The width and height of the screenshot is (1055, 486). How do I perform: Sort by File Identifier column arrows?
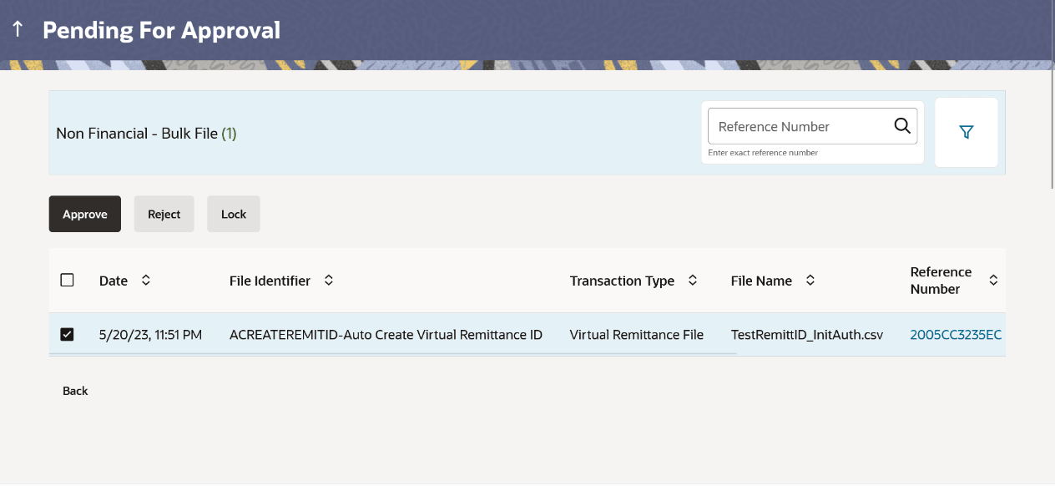tap(329, 281)
